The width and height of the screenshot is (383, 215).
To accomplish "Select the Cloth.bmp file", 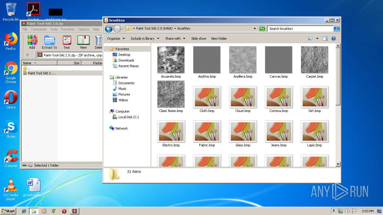I will pos(207,99).
